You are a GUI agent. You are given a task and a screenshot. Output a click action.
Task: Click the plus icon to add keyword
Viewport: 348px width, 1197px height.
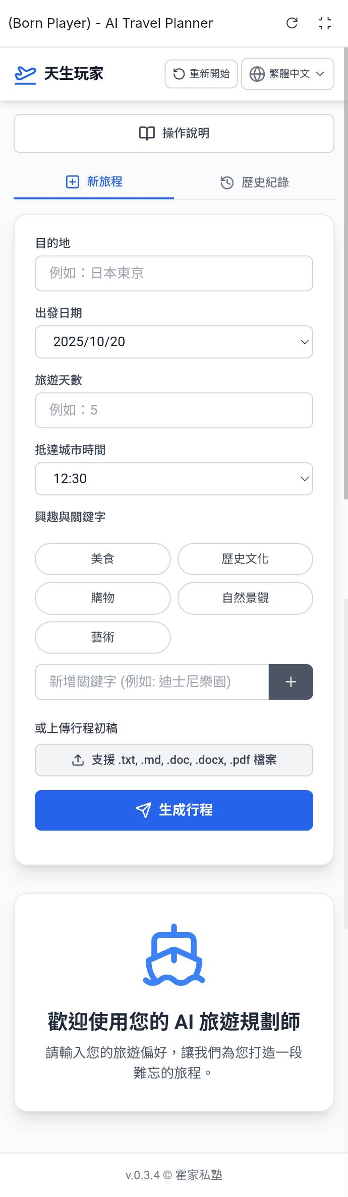291,682
